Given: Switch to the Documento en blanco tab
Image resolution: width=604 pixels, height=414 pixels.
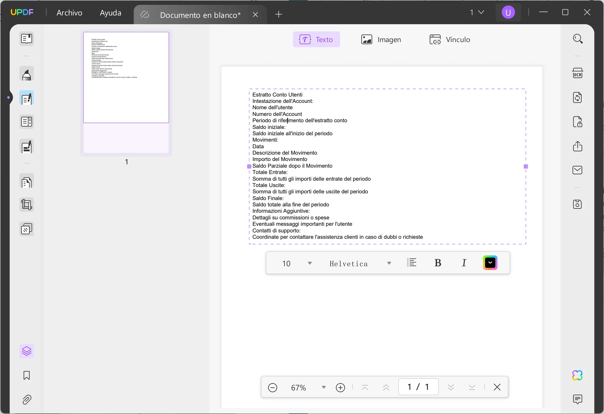Looking at the screenshot, I should pos(200,15).
